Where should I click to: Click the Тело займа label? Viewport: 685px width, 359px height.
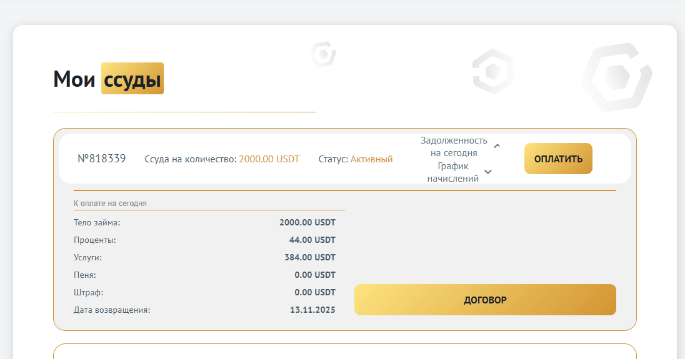click(x=97, y=222)
